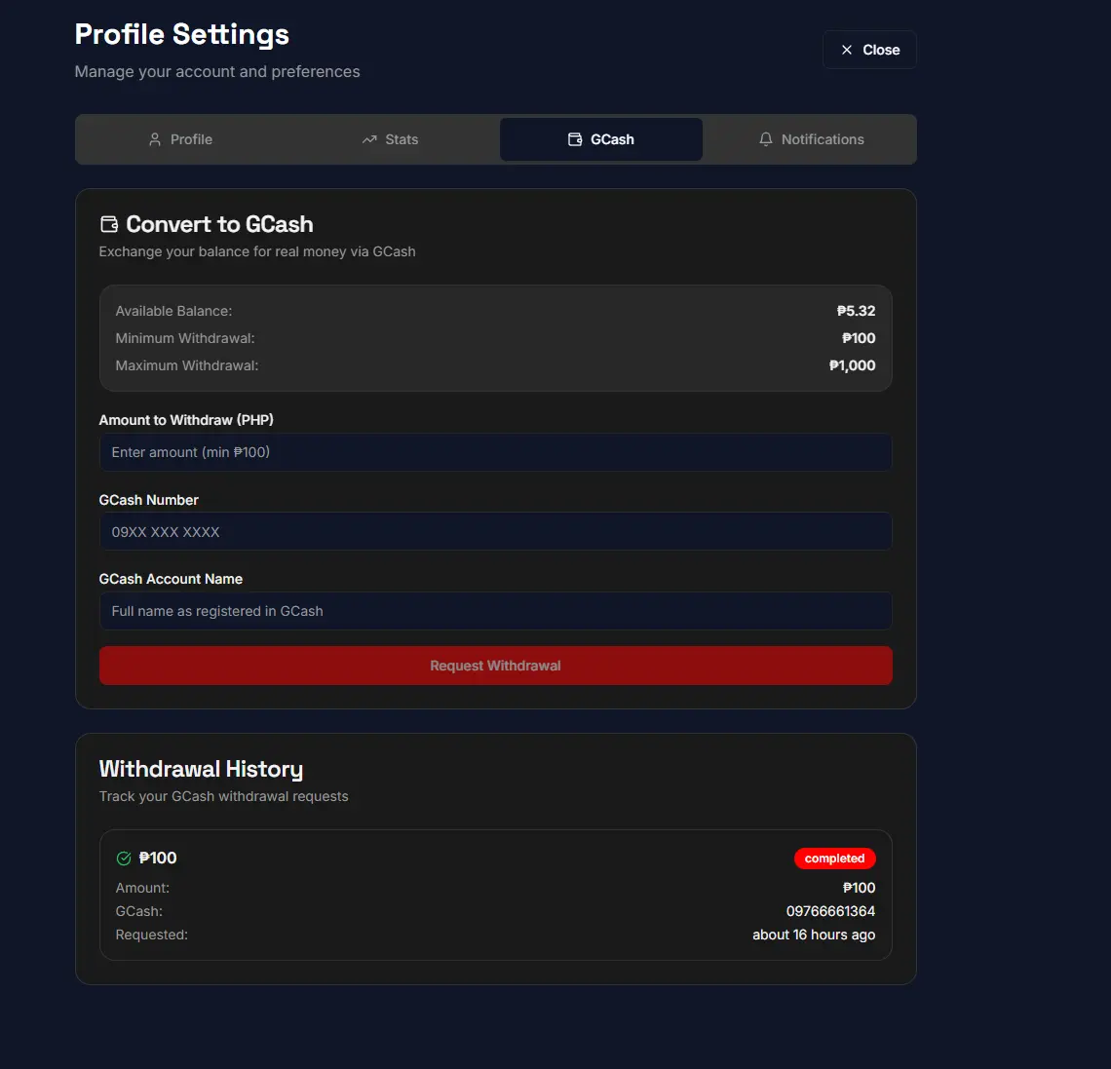Select the GCash tab
The width and height of the screenshot is (1111, 1069).
(601, 139)
